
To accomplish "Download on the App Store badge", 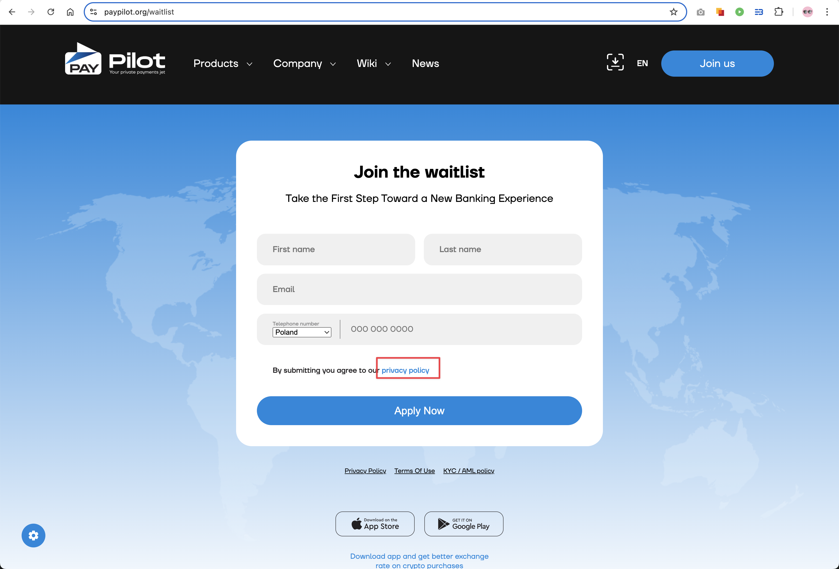I will coord(375,524).
